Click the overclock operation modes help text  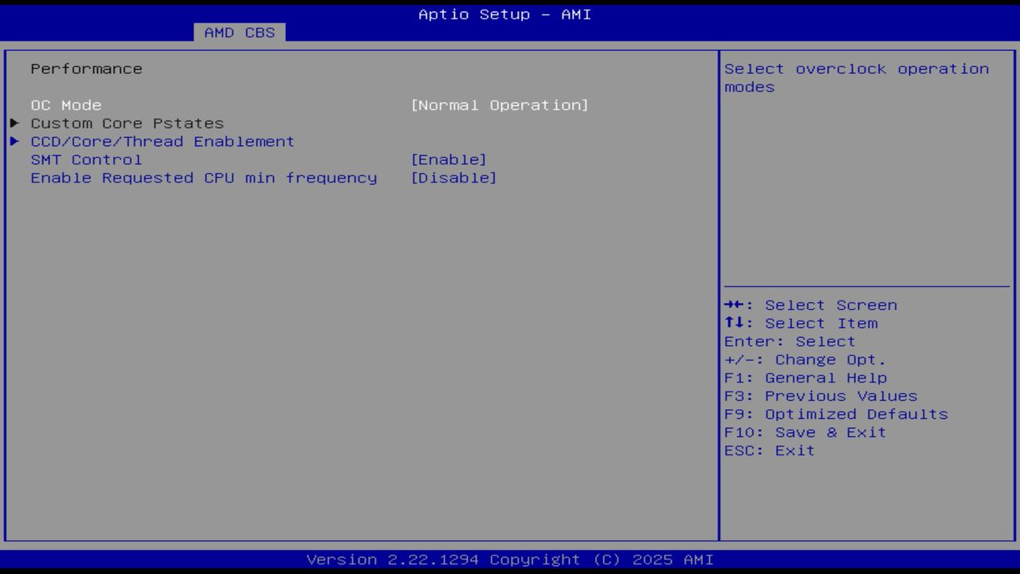[857, 77]
